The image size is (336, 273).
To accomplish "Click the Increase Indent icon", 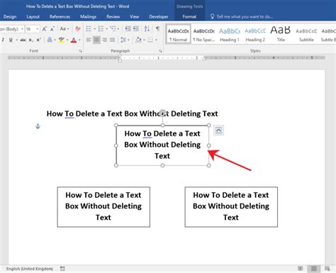I will pyautogui.click(x=136, y=29).
